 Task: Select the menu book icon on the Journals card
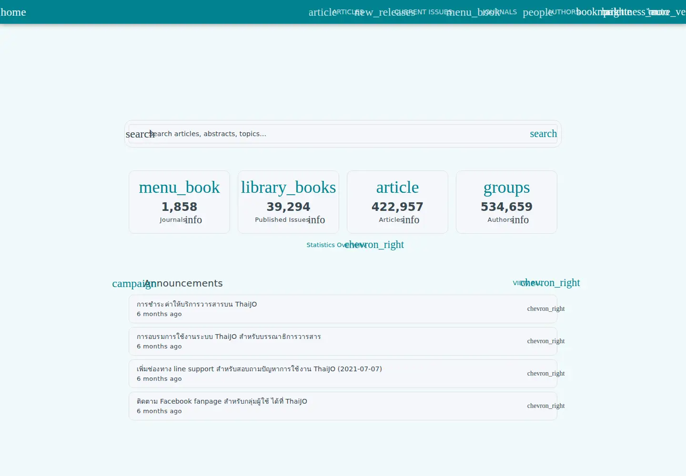[x=179, y=188]
